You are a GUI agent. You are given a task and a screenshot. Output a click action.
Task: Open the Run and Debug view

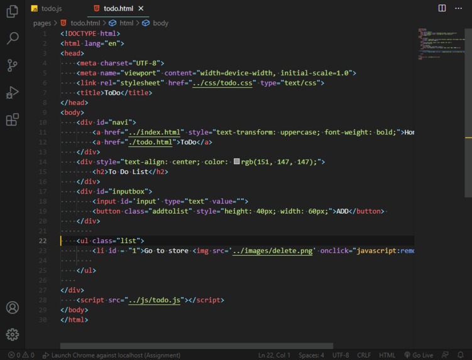point(13,92)
